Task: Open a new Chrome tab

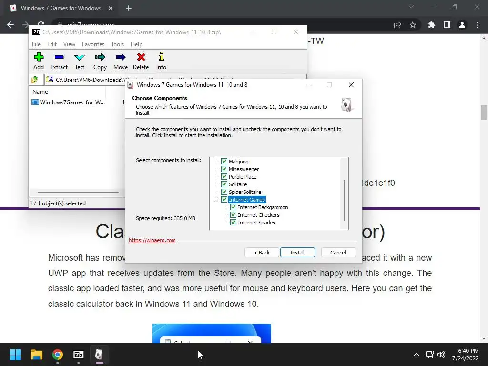Action: click(x=129, y=8)
